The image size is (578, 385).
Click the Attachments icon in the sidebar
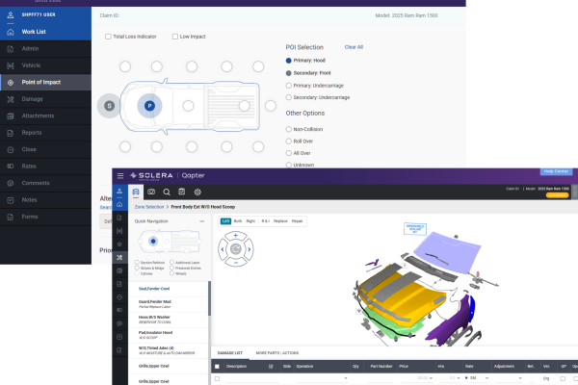point(10,115)
